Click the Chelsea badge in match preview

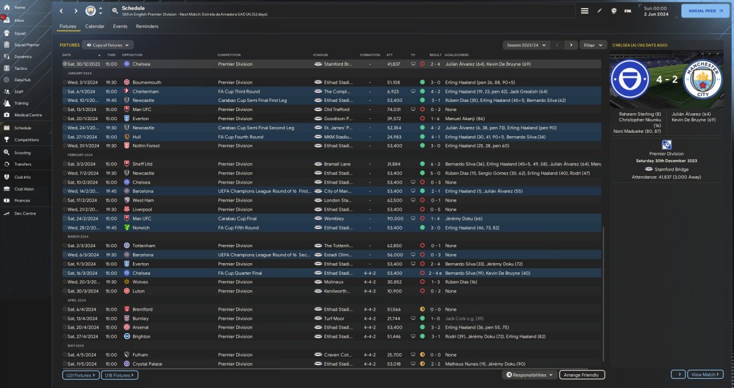click(630, 79)
